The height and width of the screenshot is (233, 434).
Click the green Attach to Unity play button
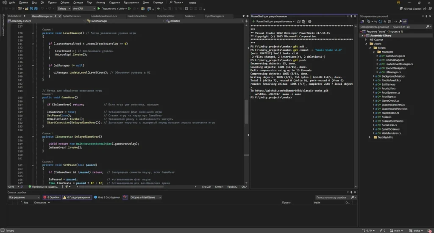tap(98, 8)
